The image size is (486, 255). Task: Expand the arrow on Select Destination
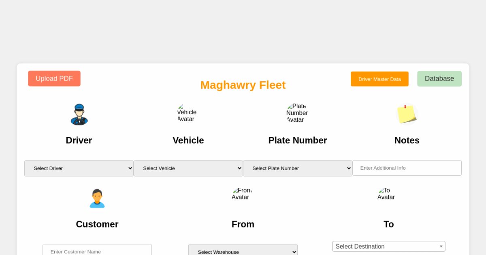click(x=441, y=246)
